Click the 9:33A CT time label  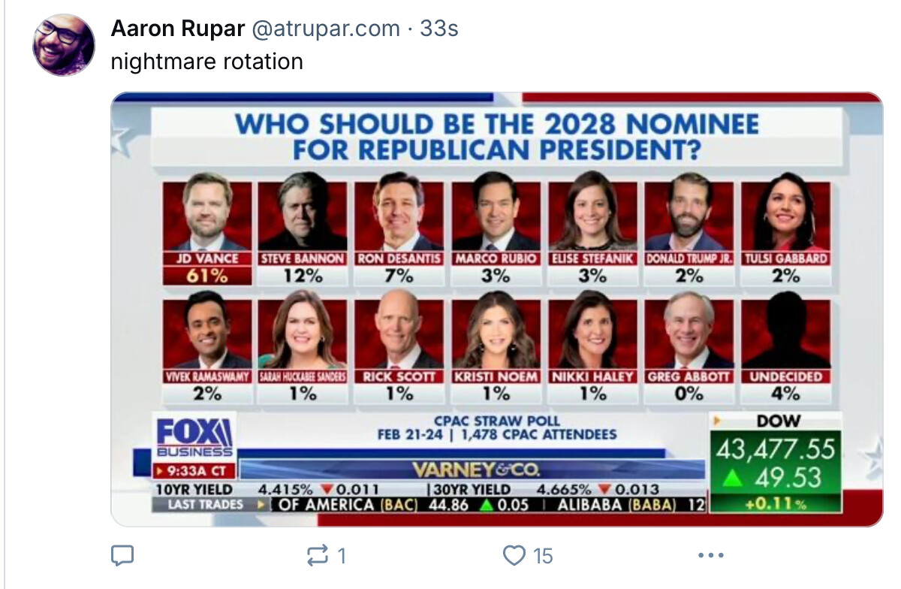[x=194, y=472]
